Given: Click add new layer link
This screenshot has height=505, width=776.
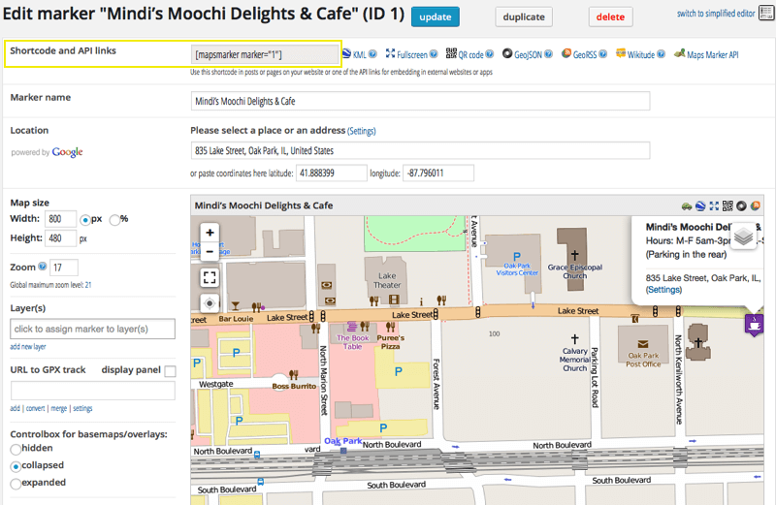Looking at the screenshot, I should tap(28, 347).
